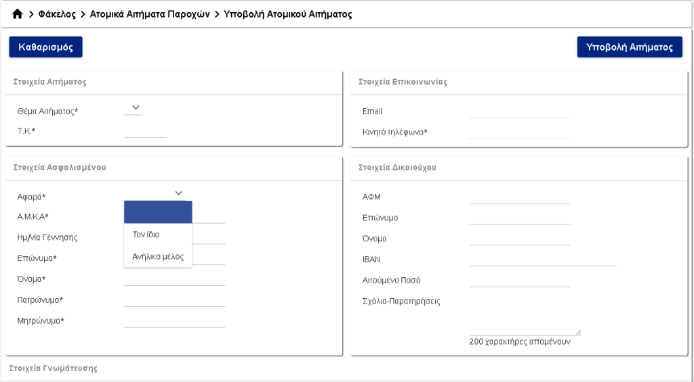Viewport: 694px width, 382px height.
Task: Click into the Email field
Action: pos(520,112)
